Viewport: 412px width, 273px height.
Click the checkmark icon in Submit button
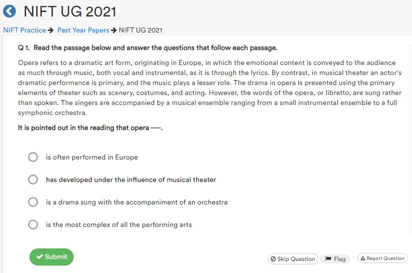40,257
